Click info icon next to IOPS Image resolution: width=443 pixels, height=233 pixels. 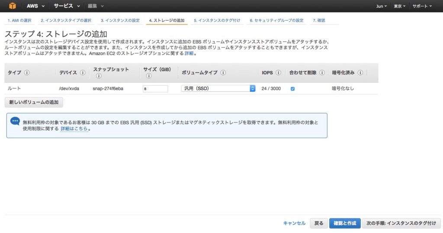(278, 73)
